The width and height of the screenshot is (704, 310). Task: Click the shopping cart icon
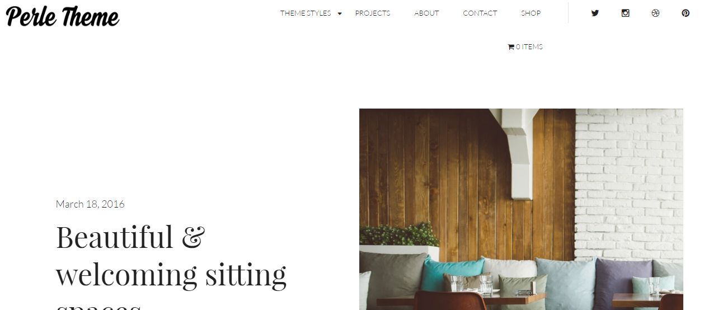510,47
